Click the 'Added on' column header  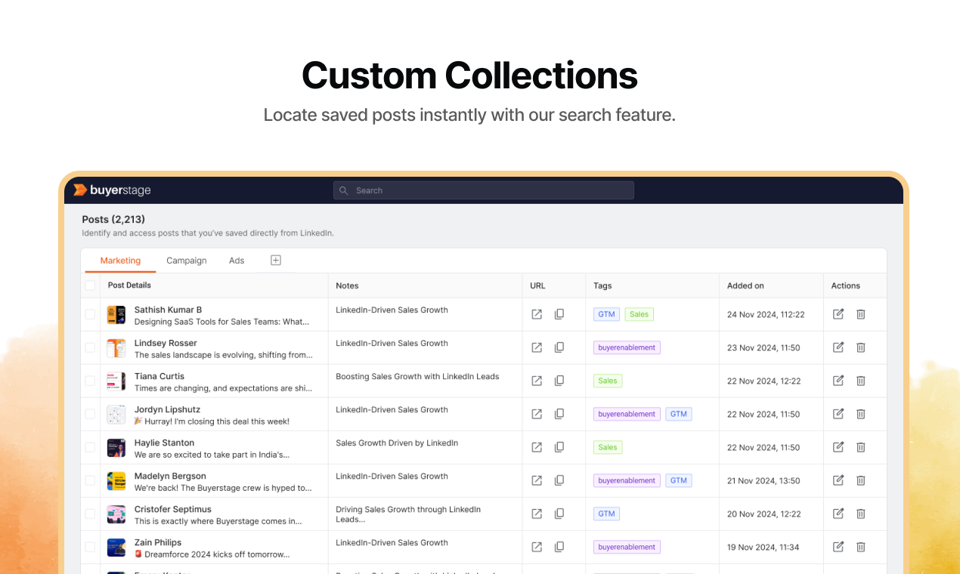pyautogui.click(x=745, y=285)
